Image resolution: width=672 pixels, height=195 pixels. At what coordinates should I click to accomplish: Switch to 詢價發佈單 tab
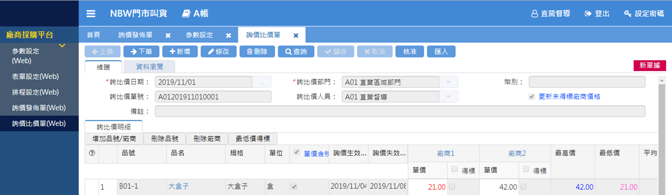135,35
